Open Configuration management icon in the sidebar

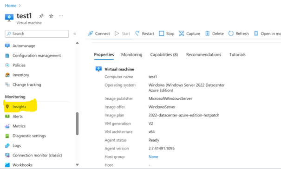(7, 56)
